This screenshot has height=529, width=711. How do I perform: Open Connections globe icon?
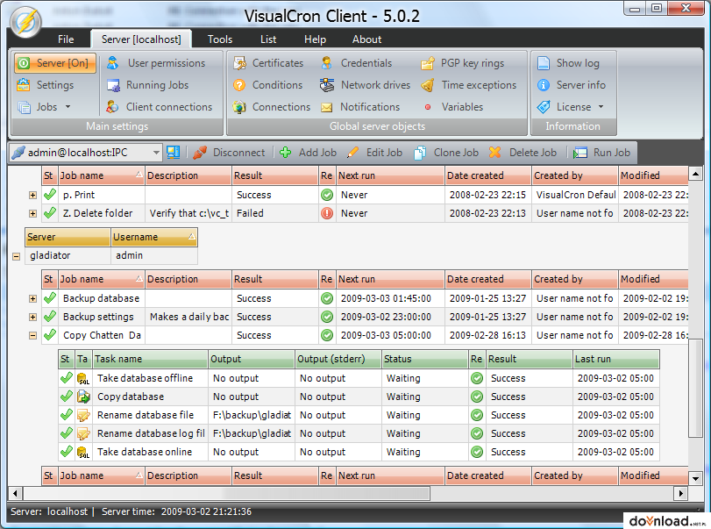[x=239, y=107]
